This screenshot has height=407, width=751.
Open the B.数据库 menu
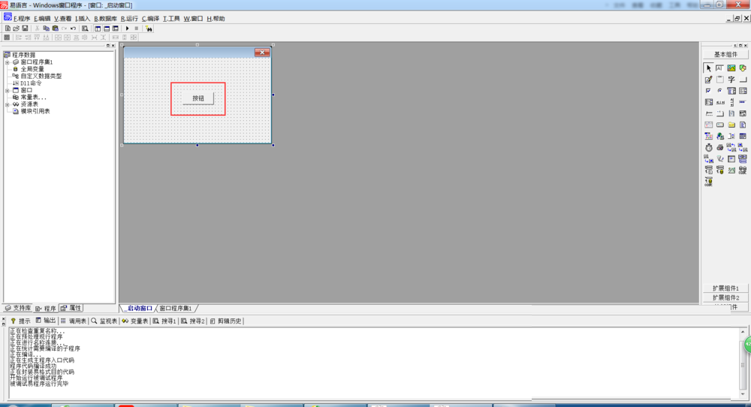pyautogui.click(x=105, y=19)
